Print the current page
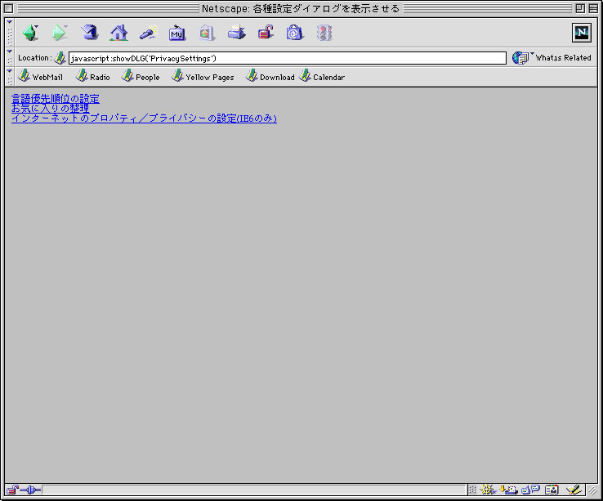This screenshot has width=603, height=501. [x=236, y=33]
